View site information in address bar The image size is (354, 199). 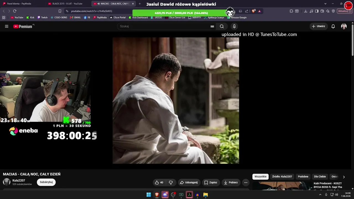[67, 11]
